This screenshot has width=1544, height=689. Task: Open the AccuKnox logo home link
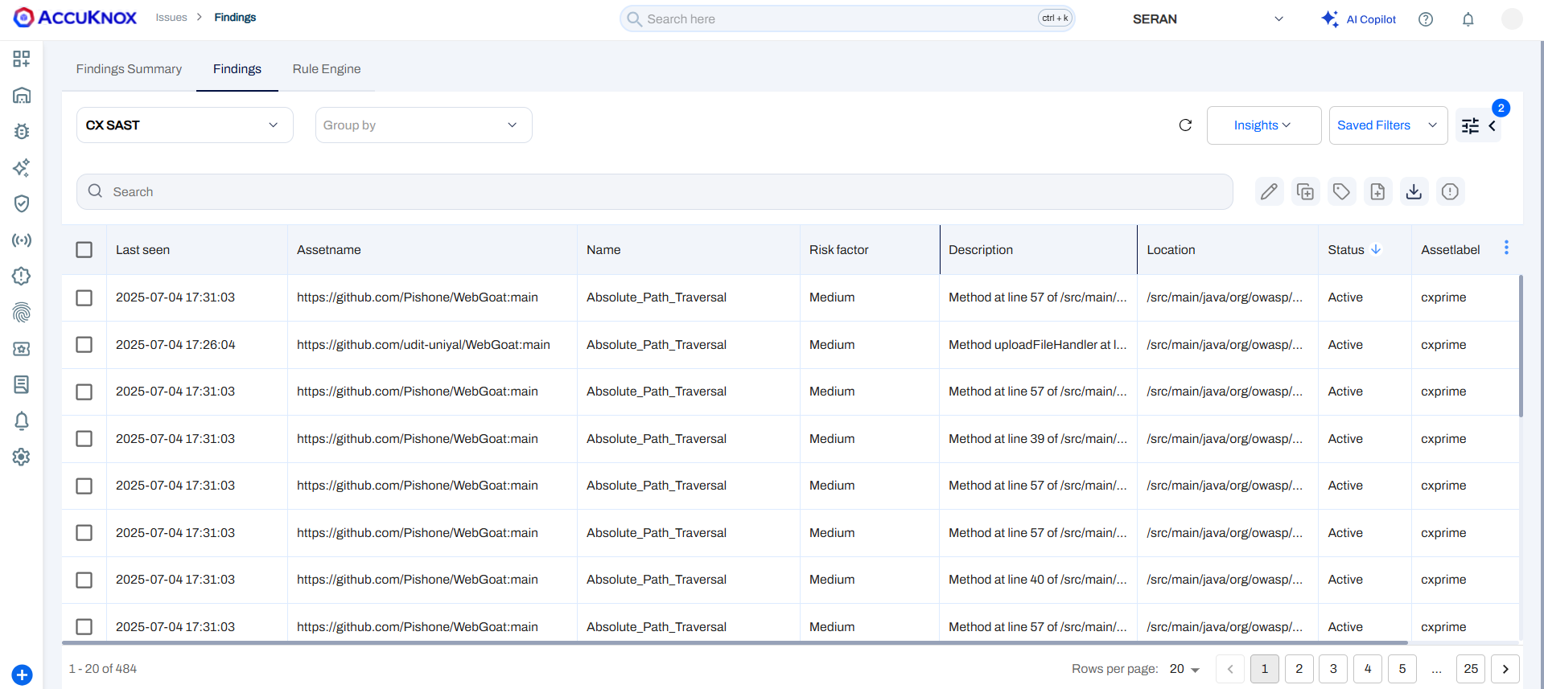(x=75, y=17)
